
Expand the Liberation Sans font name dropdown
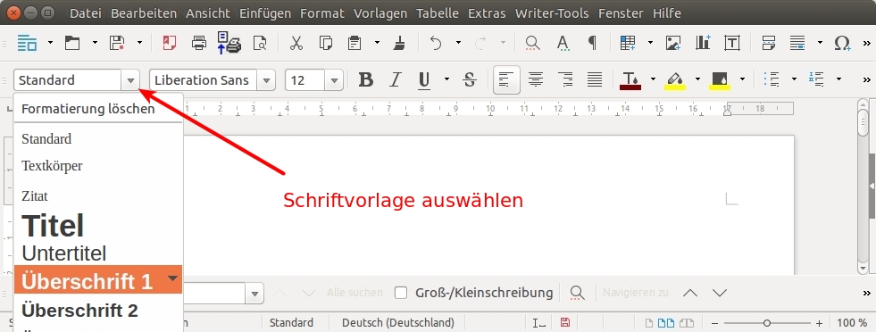click(266, 80)
